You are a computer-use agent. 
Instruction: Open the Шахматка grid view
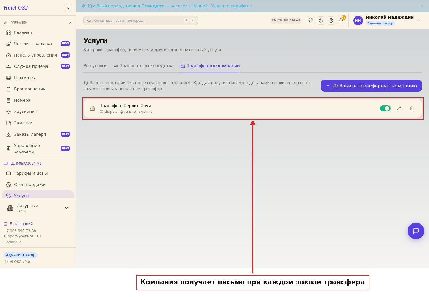point(38,78)
